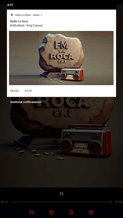Screen dimensions: 123x218
Task: Collapse the notification using the caret arrow
Action: coord(41,15)
